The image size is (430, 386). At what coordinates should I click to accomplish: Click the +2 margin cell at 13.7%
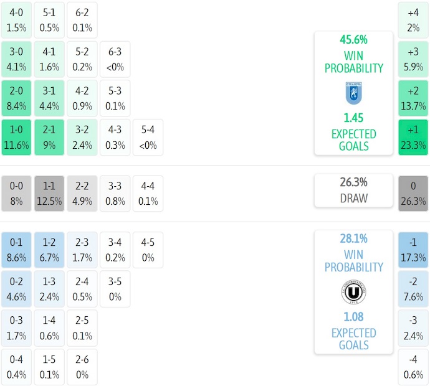click(x=413, y=98)
